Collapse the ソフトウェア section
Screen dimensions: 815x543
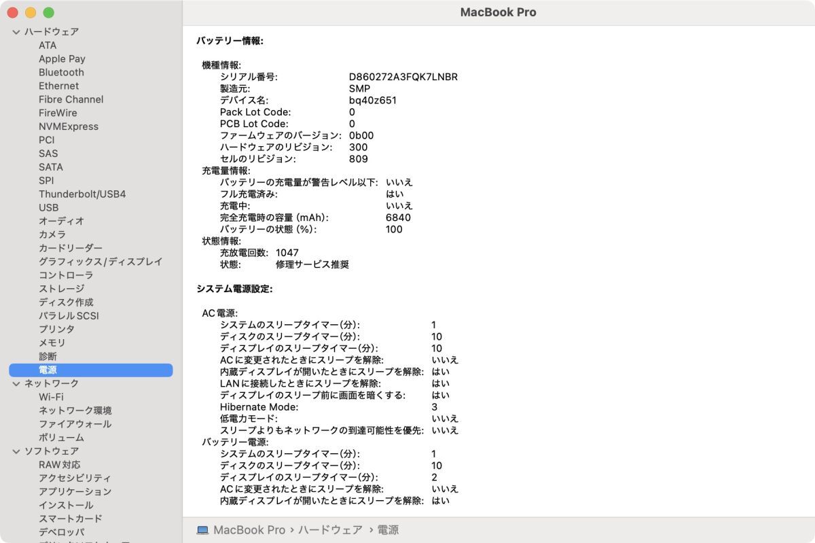point(16,451)
